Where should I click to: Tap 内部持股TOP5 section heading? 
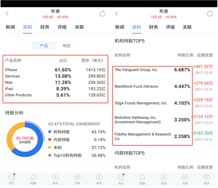130,153
